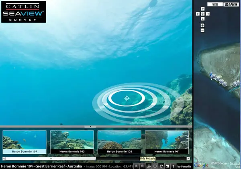Viewport: 241px width, 169px height.
Task: Switch to the 混合地図 hybrid map tab
Action: 231,4
